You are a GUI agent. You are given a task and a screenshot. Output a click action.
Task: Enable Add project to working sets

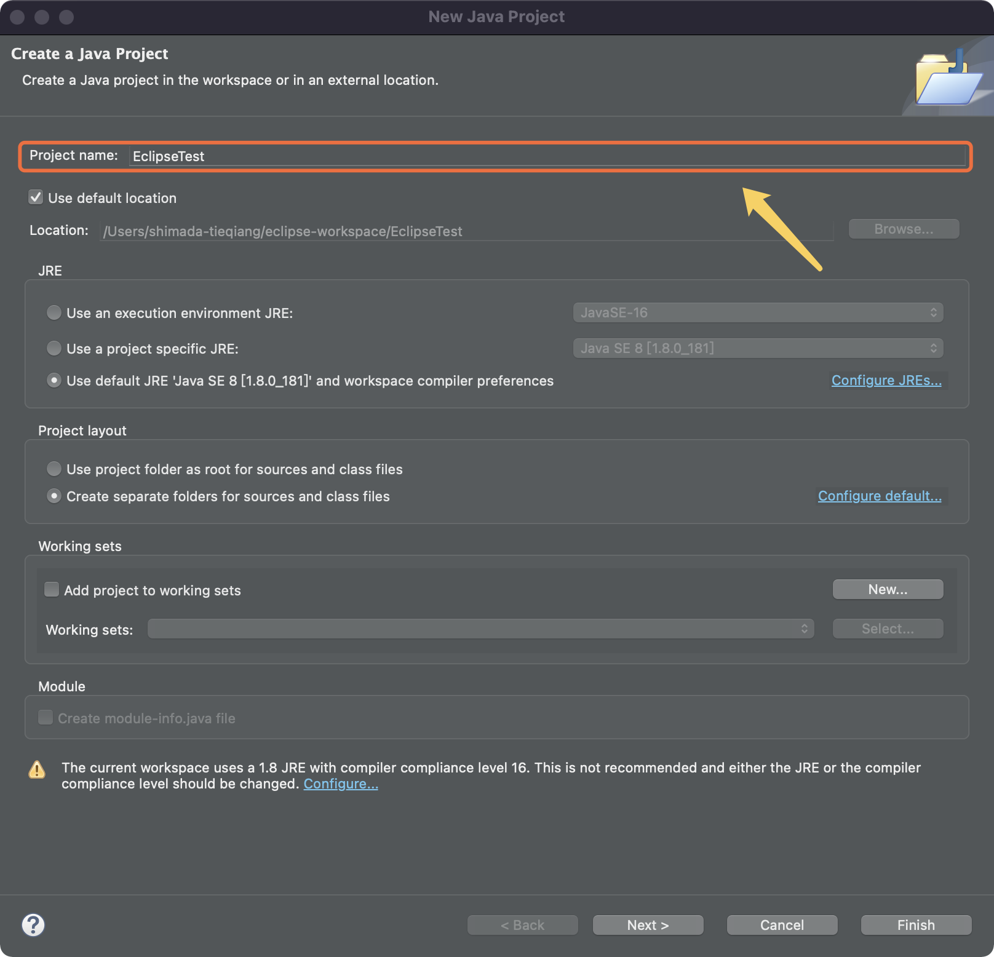click(52, 590)
